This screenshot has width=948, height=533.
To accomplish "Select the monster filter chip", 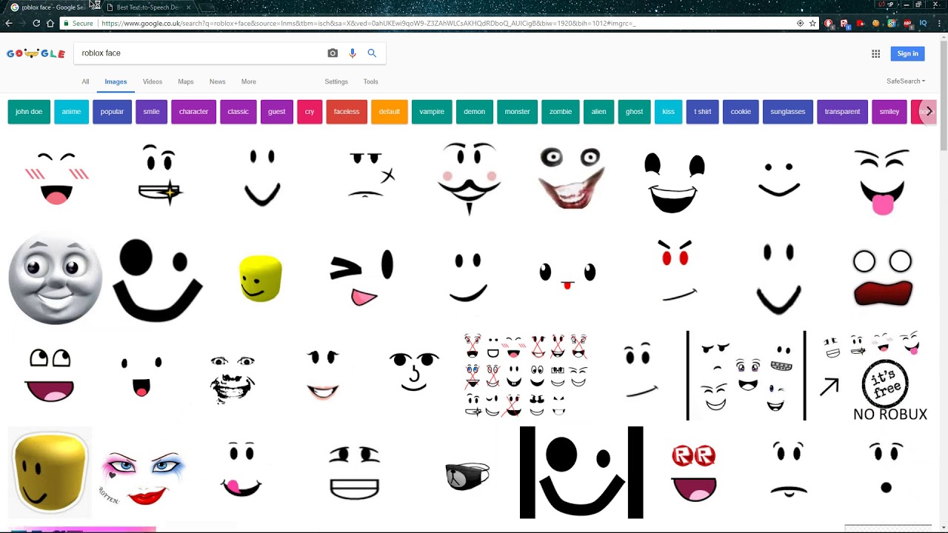I will pyautogui.click(x=517, y=112).
